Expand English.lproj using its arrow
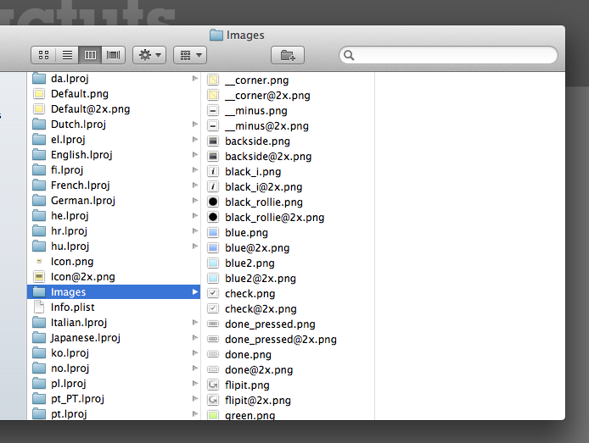589x443 pixels. pos(195,155)
